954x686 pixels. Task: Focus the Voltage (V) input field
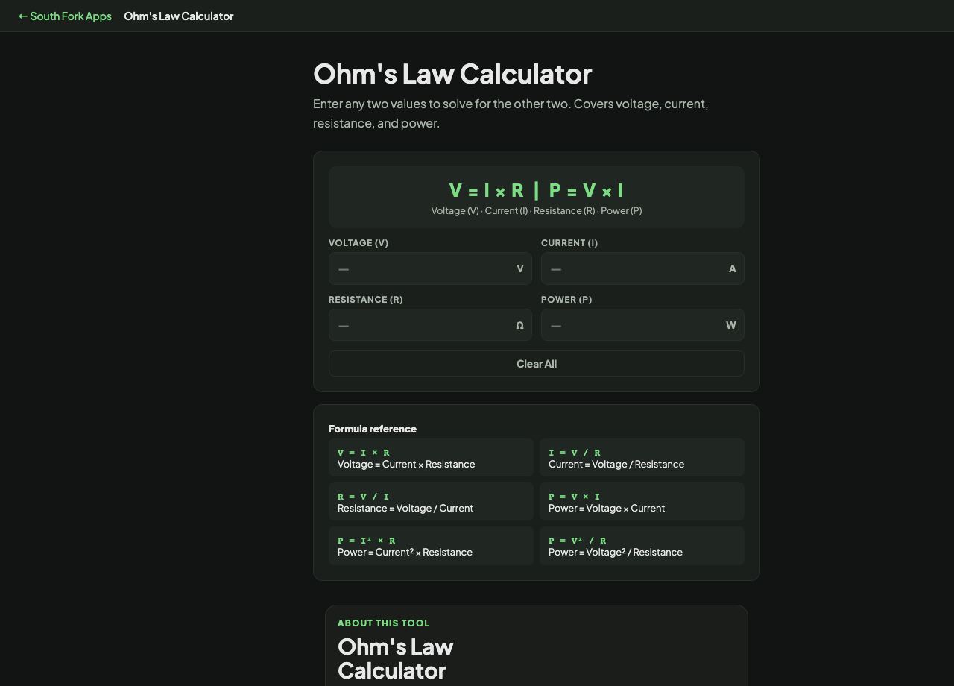pyautogui.click(x=430, y=268)
